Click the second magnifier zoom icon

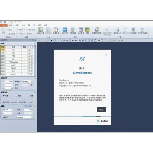83,40
